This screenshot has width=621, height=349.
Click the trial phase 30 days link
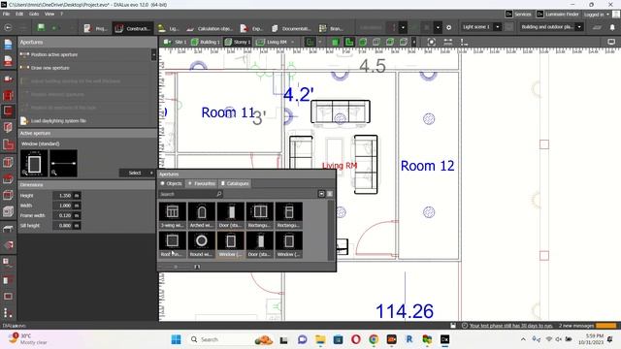(510, 326)
